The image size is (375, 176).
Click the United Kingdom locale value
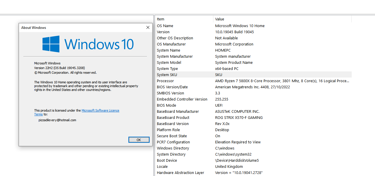pos(229,167)
